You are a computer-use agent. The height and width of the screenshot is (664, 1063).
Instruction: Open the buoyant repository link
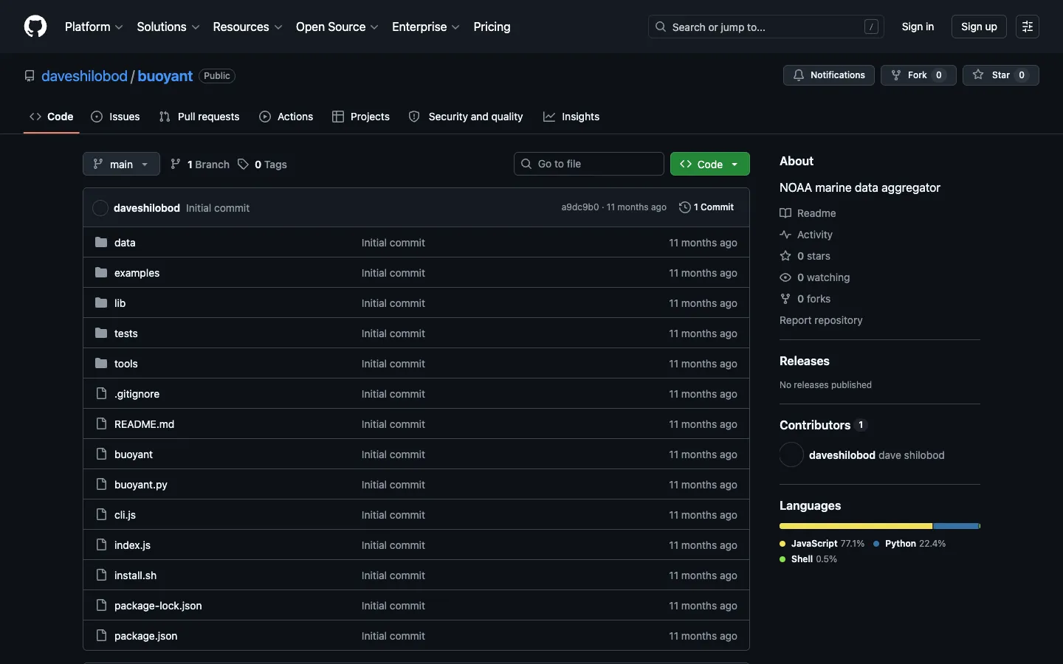click(x=165, y=76)
